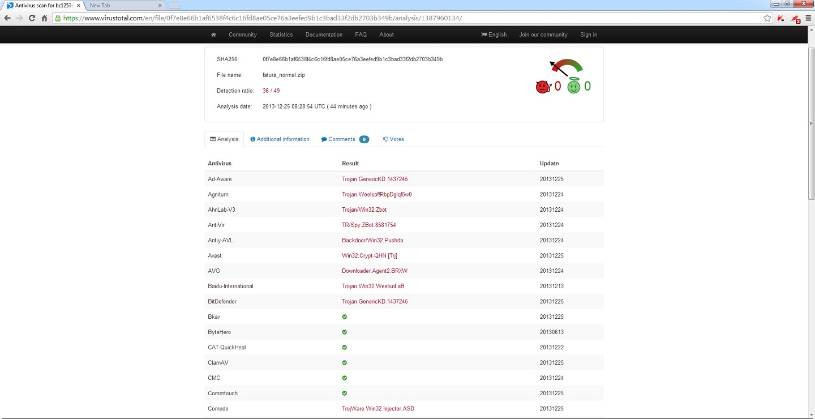Screen dimensions: 815x419
Task: Click the green check for Bkav
Action: (345, 317)
